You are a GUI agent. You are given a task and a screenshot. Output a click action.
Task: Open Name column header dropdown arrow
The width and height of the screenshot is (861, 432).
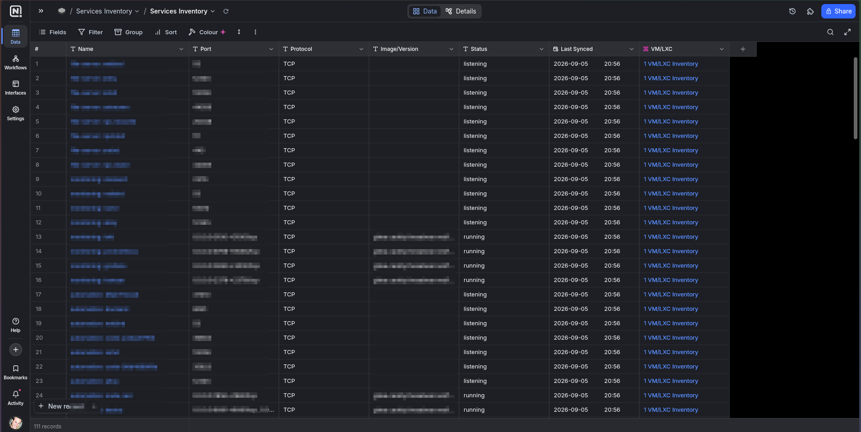(181, 49)
